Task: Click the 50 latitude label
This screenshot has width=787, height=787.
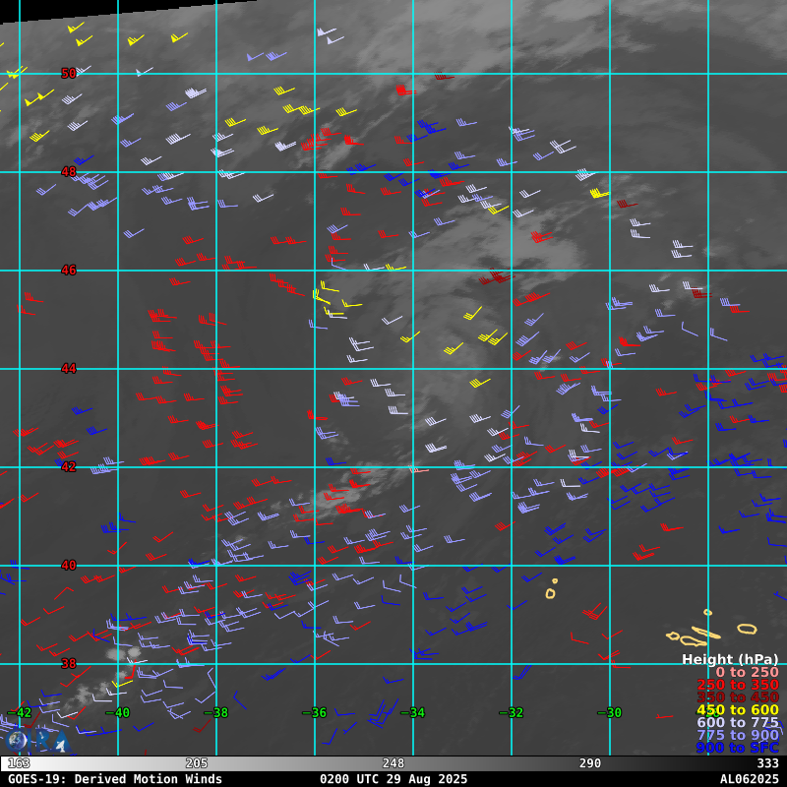Action: pyautogui.click(x=69, y=74)
